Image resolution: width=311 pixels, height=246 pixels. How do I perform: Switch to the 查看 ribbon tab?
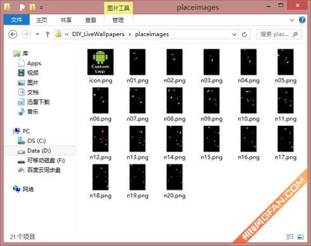[x=91, y=20]
